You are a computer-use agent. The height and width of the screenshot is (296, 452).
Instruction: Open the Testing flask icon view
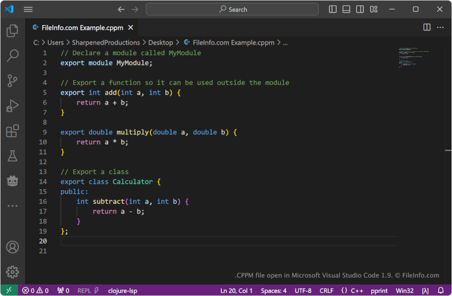point(12,156)
